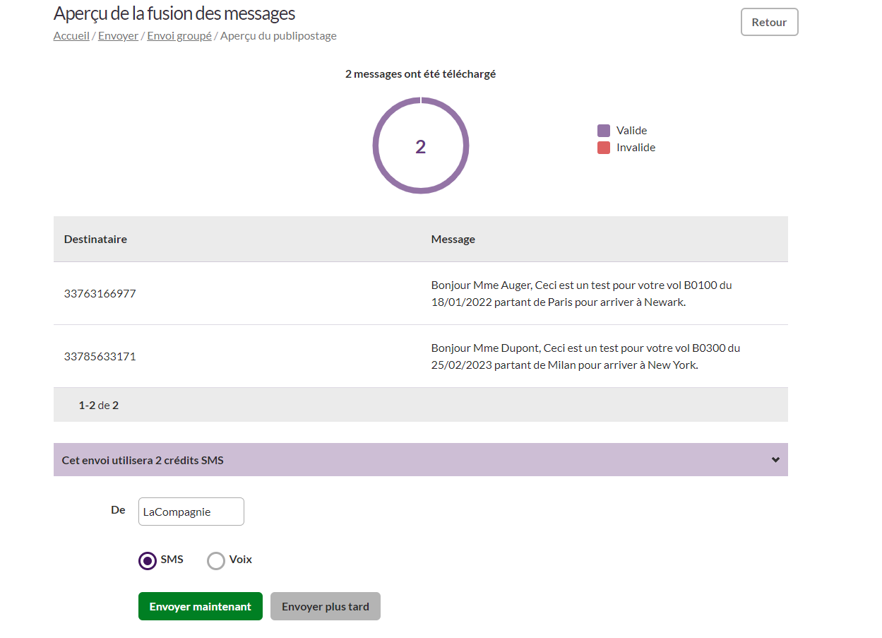Go to the Envoyer breadcrumb link
Image resolution: width=882 pixels, height=638 pixels.
(x=118, y=36)
